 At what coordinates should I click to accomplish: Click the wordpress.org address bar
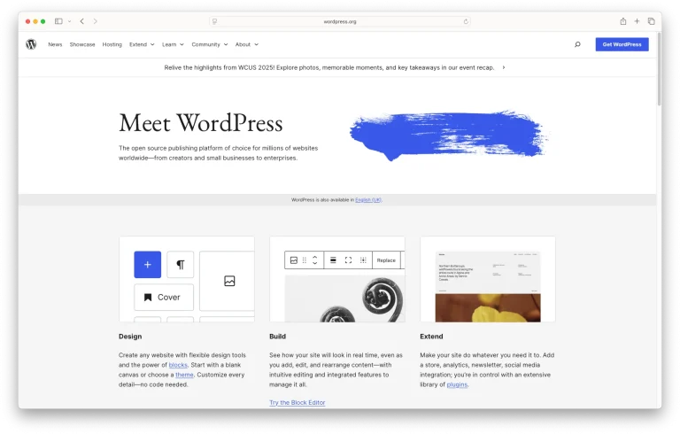340,21
